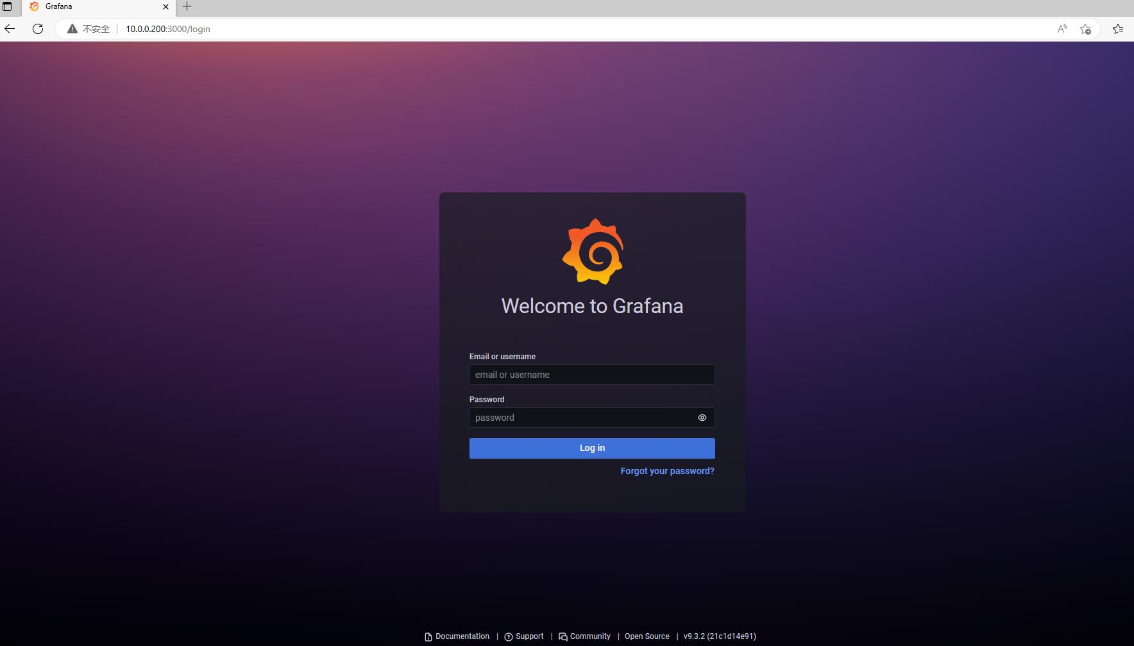Click the address bar URL 10.0.0.200:3000/login
Image resolution: width=1134 pixels, height=646 pixels.
point(168,29)
